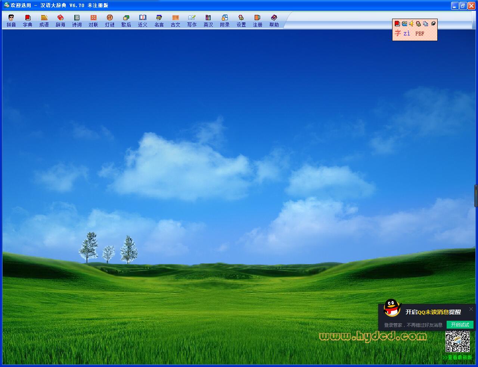Viewport: 478px width, 367px height.
Task: Open the 附录 appendix section
Action: click(x=225, y=21)
